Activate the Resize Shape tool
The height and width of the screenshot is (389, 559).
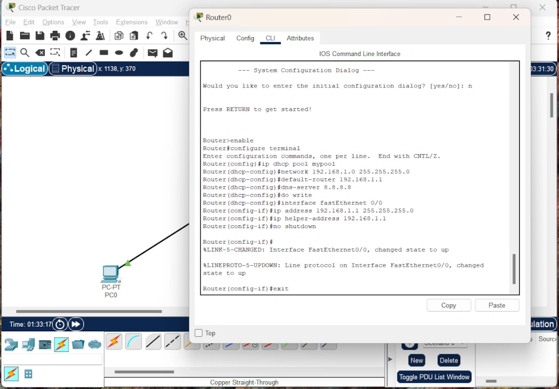55,53
